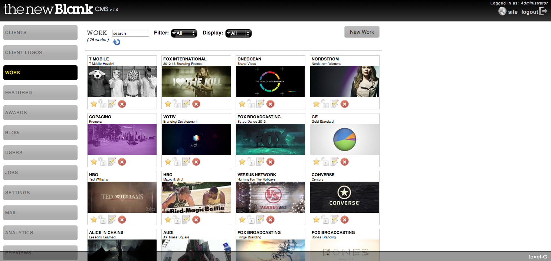Image resolution: width=551 pixels, height=261 pixels.
Task: Edit the HBO Magic & Bird work
Action: (186, 219)
